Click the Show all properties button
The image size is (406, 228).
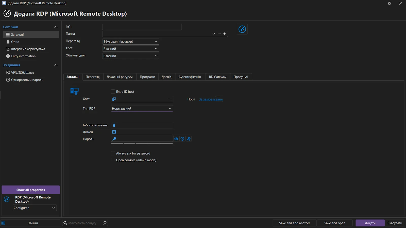[x=30, y=189]
